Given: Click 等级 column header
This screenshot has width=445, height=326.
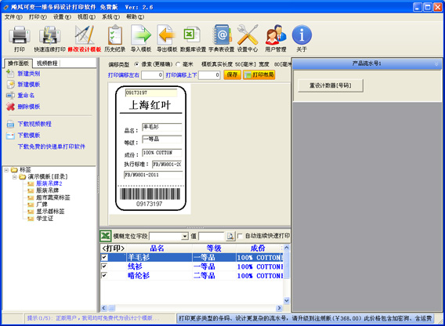Looking at the screenshot, I should (x=214, y=248).
